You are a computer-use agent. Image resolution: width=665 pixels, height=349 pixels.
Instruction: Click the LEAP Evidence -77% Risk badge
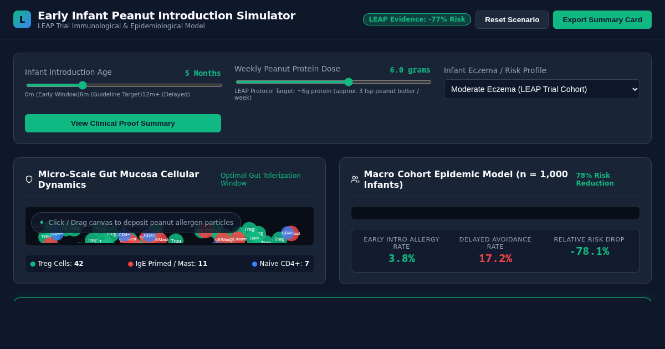click(417, 19)
